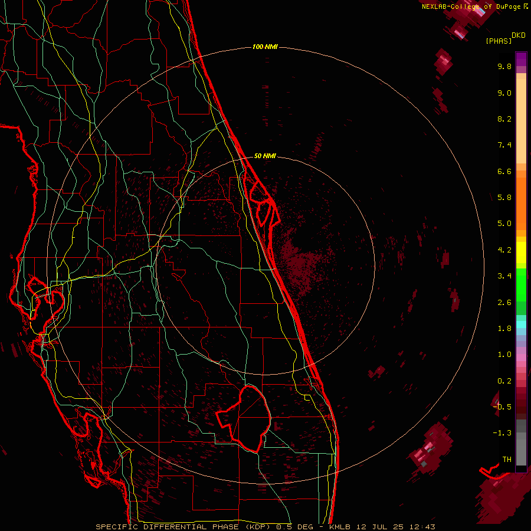Click the 1.0 value on color scale
This screenshot has width=531, height=531.
point(504,355)
